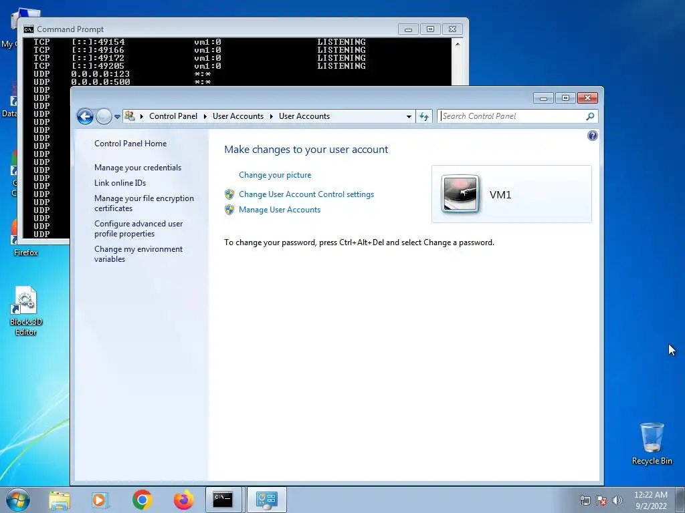Click the VM1 account picture
685x513 pixels.
tap(460, 194)
